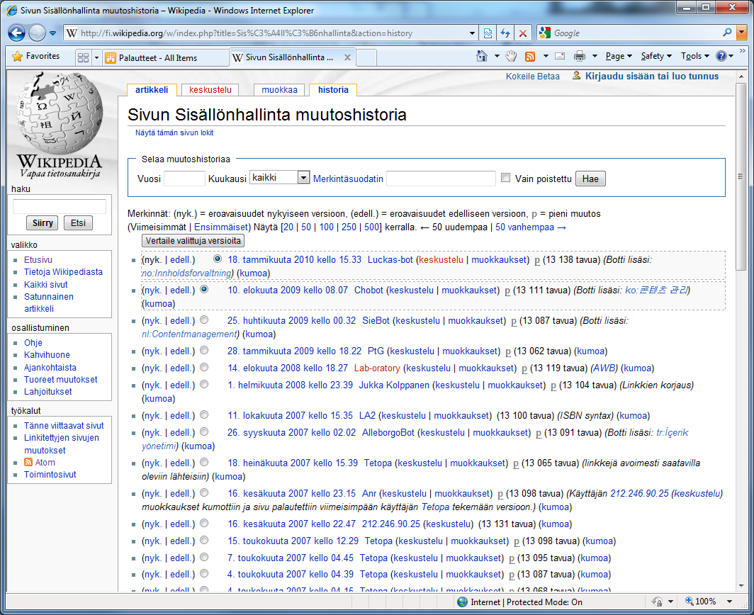Click in the haku search box

[x=60, y=206]
